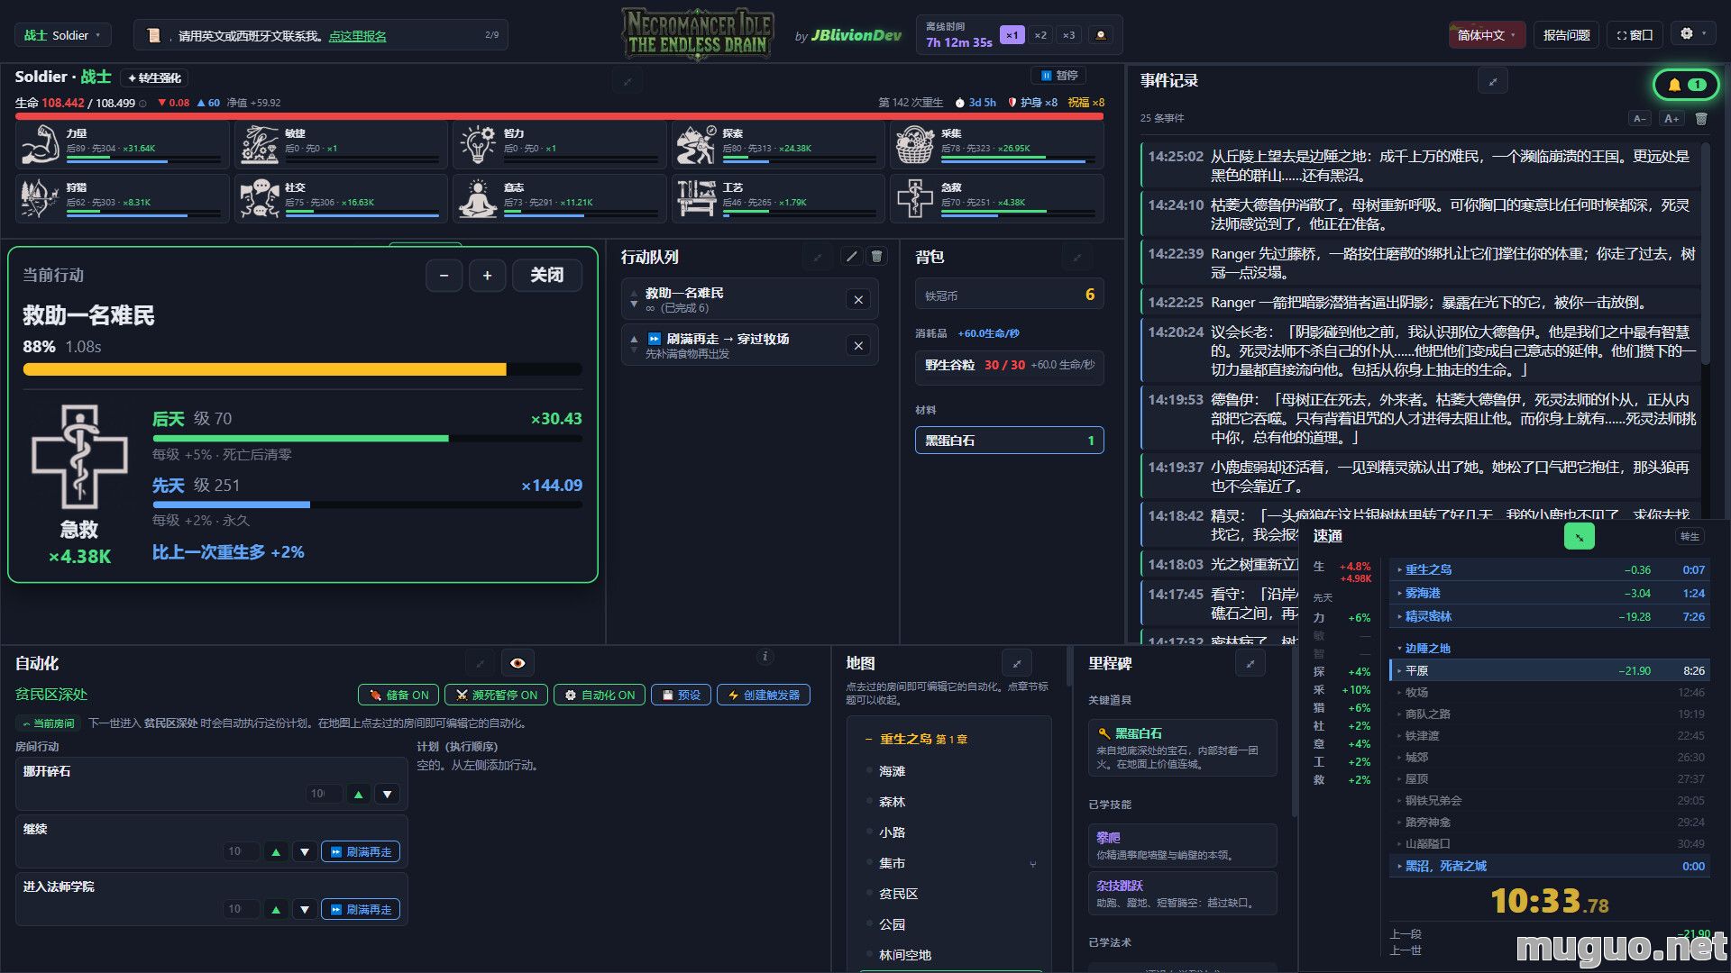Screen dimensions: 1731x973
Task: Click the 转生强化 rebirth upgrade button
Action: [154, 77]
